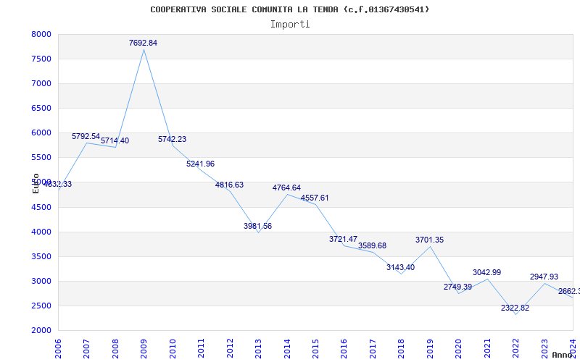The image size is (580, 362).
Task: Click the 5714.40 data label
Action: [115, 140]
